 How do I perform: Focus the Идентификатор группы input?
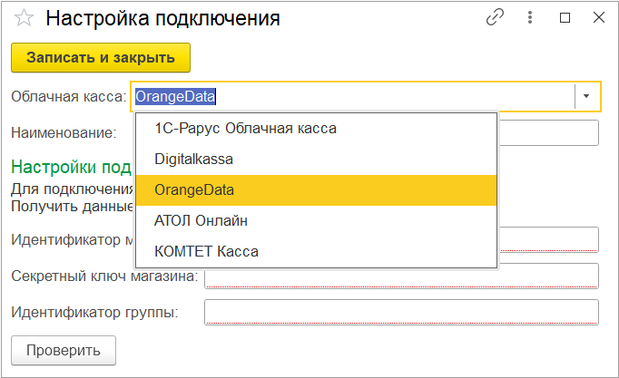[x=401, y=312]
